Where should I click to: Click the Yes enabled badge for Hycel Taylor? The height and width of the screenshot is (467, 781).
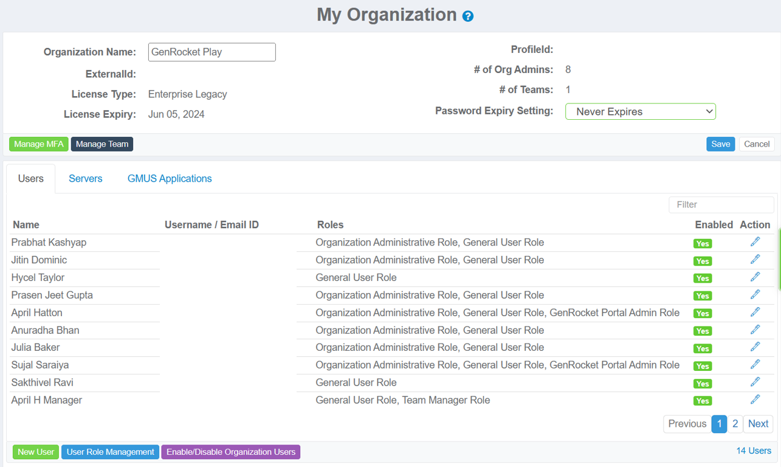pos(703,278)
